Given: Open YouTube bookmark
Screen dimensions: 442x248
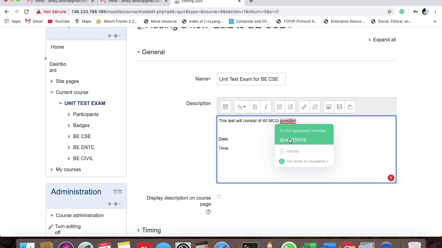Looking at the screenshot, I should (59, 21).
